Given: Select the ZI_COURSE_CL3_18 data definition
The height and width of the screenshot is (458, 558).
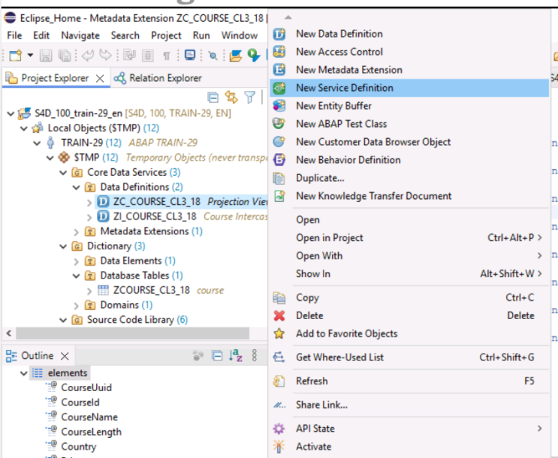Looking at the screenshot, I should 155,216.
